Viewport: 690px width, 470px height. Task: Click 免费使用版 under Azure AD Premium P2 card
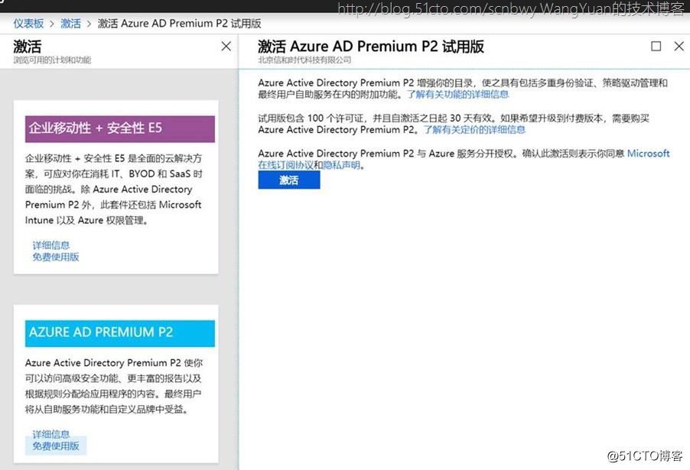[x=56, y=446]
